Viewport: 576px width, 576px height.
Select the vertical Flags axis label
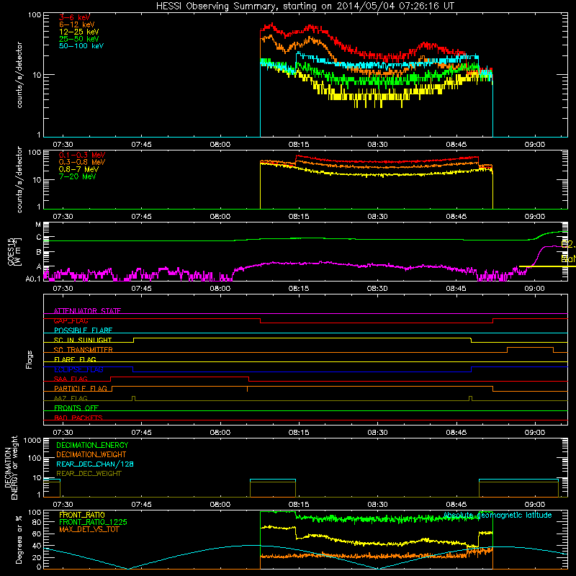(x=29, y=359)
